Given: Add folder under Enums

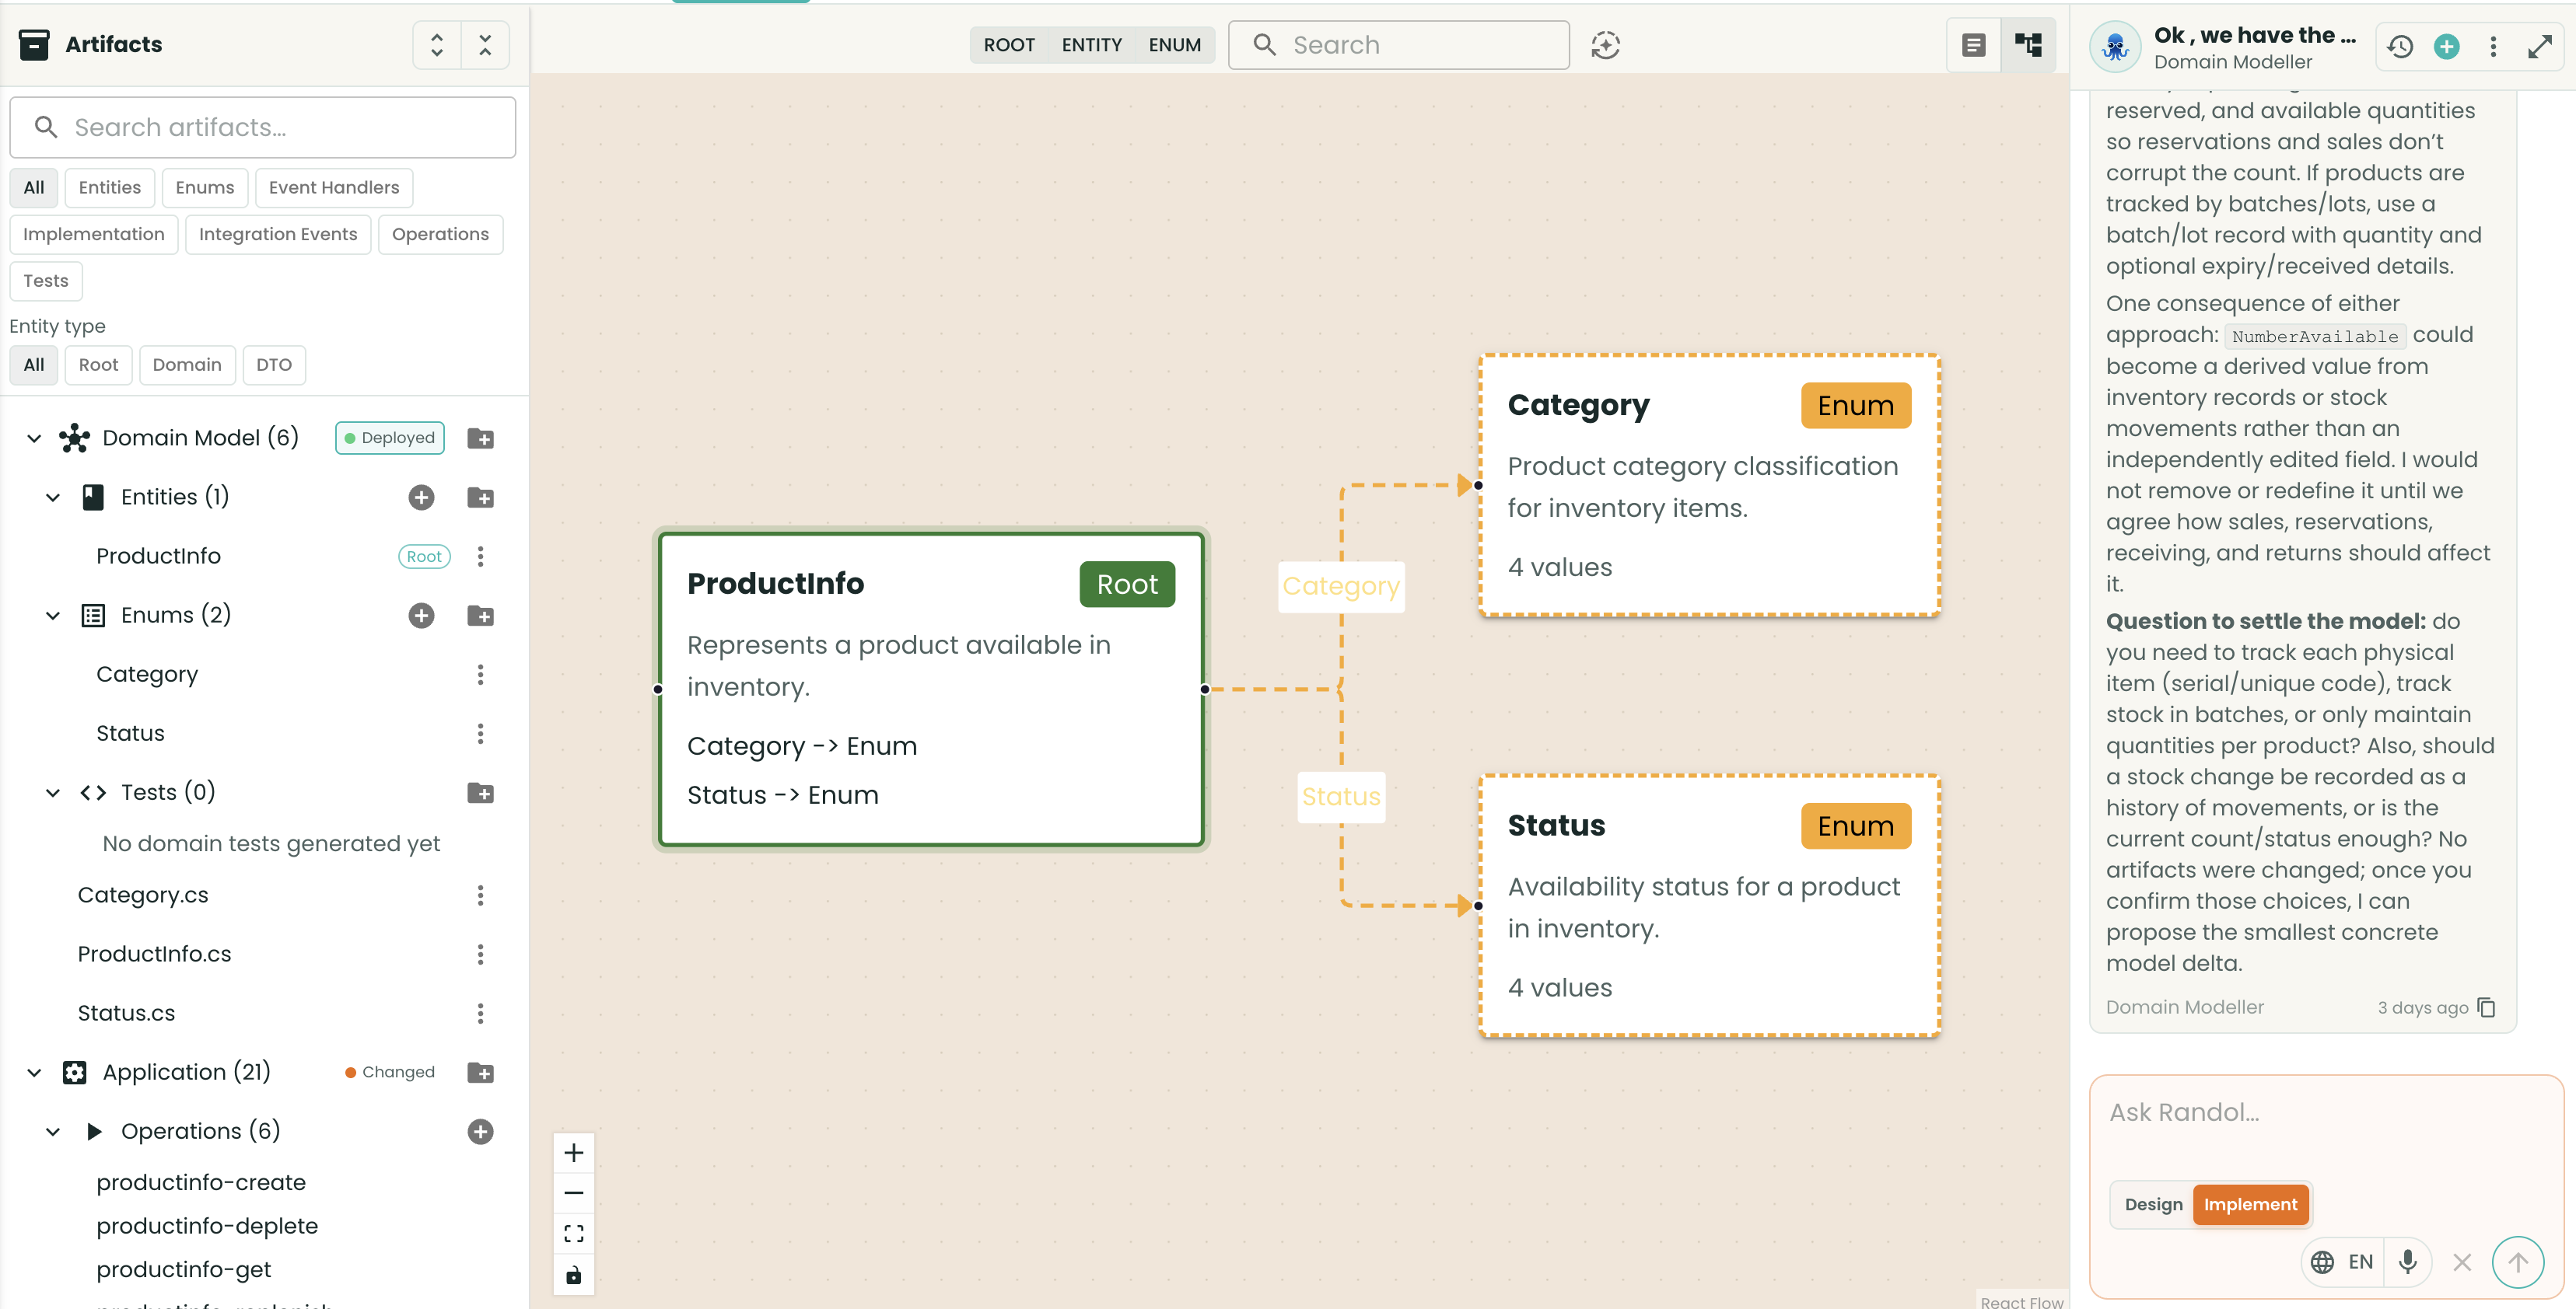Looking at the screenshot, I should click(480, 615).
